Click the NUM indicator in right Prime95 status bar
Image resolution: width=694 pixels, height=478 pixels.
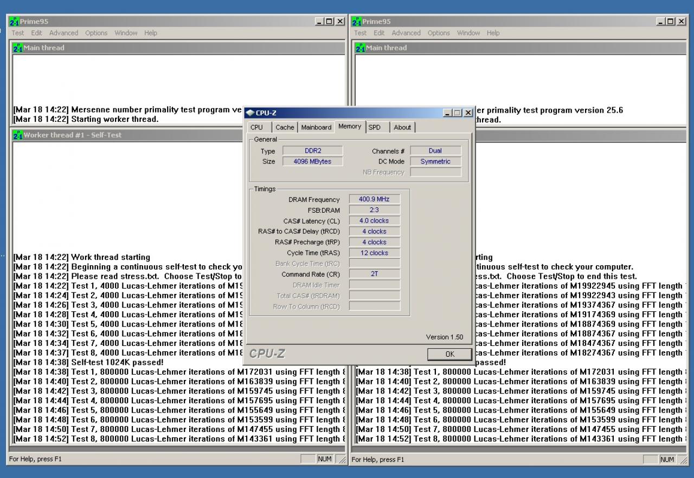click(x=667, y=459)
